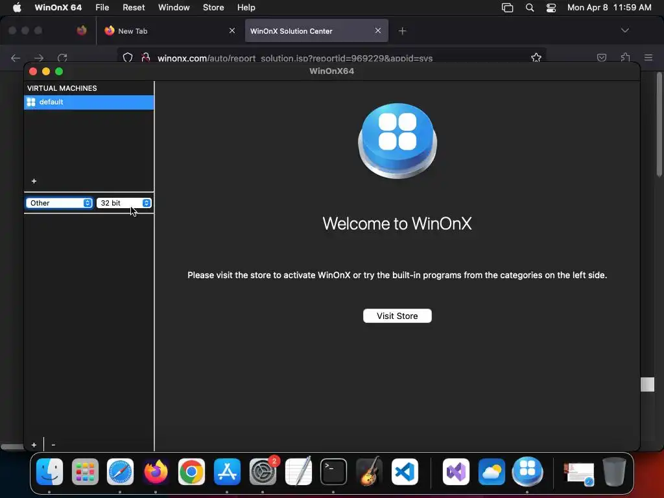664x498 pixels.
Task: Click the Spotlight search icon in menu bar
Action: coord(529,8)
